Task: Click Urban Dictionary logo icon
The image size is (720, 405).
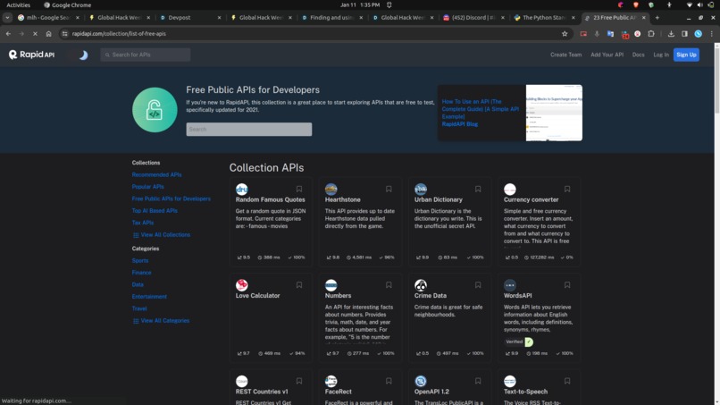Action: point(421,189)
